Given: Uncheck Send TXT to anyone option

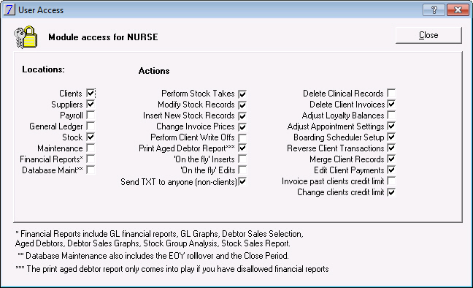Looking at the screenshot, I should [x=242, y=181].
